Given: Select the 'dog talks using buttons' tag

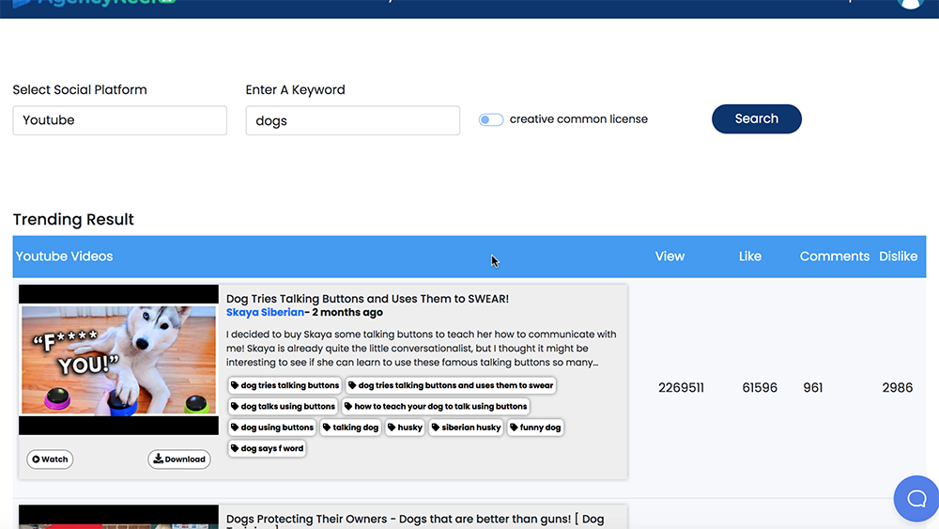Looking at the screenshot, I should point(283,406).
